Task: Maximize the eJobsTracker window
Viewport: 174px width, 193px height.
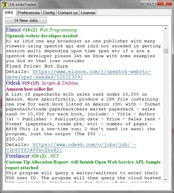Action: (x=153, y=4)
